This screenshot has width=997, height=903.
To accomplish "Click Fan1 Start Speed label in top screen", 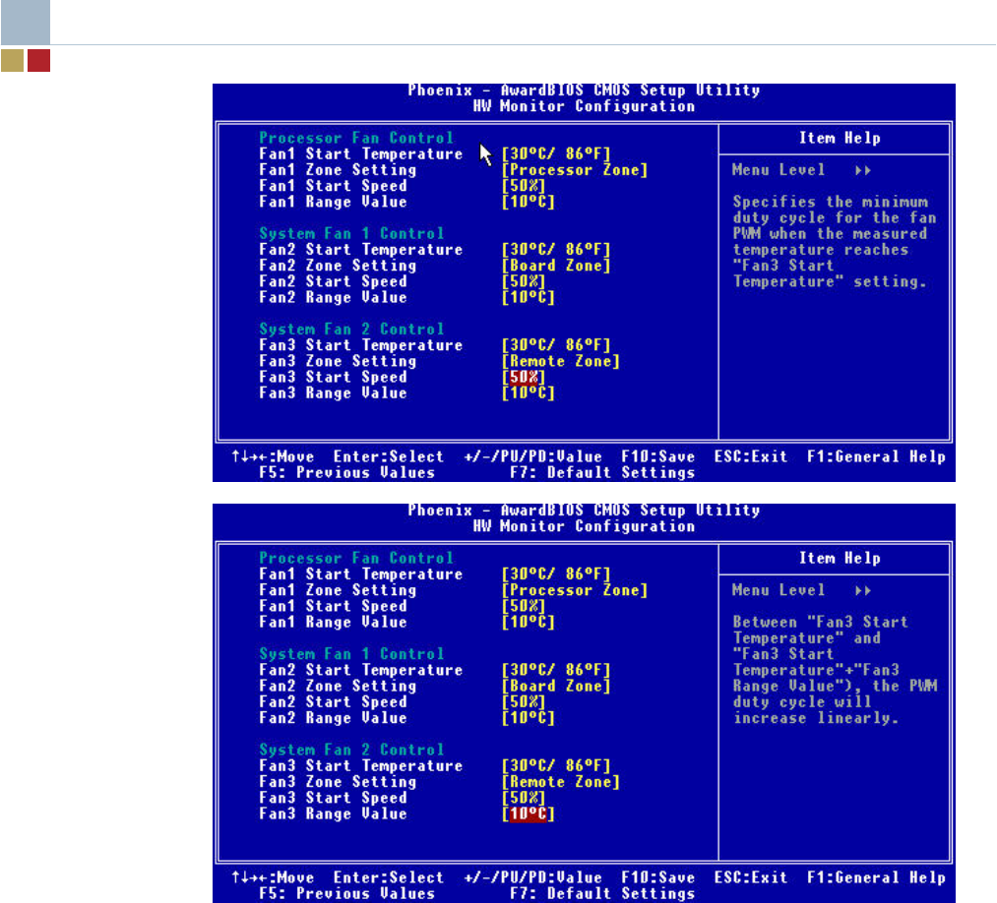I will click(x=333, y=186).
